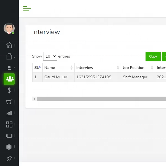The image size is (166, 166).
Task: Open the bar chart reports icon
Action: click(x=9, y=113)
